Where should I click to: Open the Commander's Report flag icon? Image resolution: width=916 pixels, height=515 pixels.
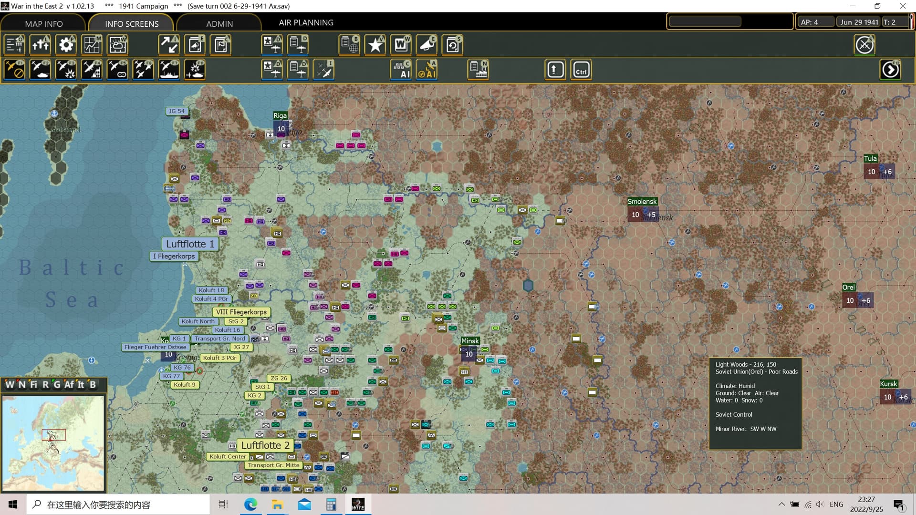(x=220, y=45)
